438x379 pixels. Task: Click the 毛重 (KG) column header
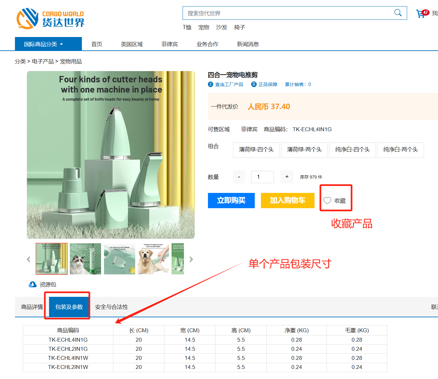[357, 330]
